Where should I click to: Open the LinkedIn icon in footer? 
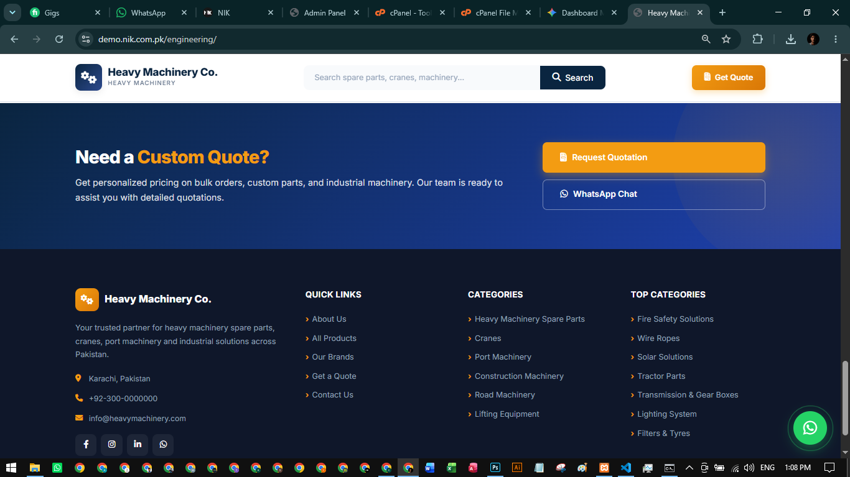[138, 444]
